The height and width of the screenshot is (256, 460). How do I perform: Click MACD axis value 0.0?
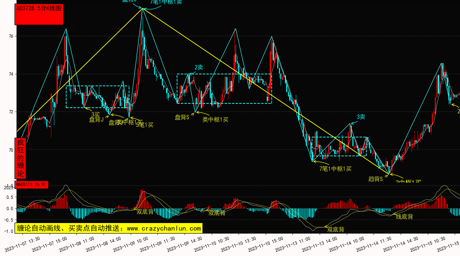(x=10, y=209)
